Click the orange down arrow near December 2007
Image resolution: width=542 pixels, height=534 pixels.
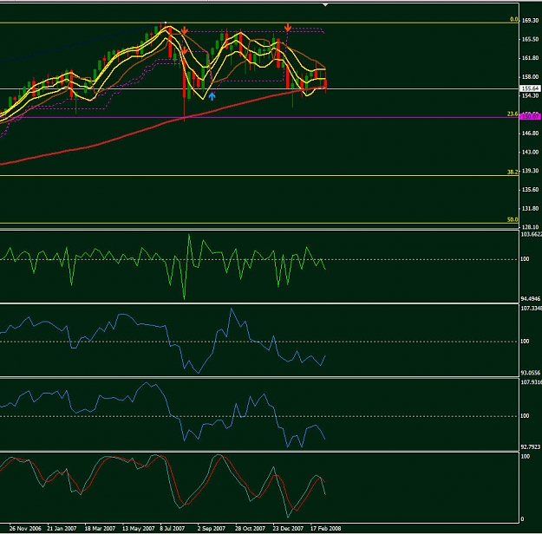click(288, 27)
